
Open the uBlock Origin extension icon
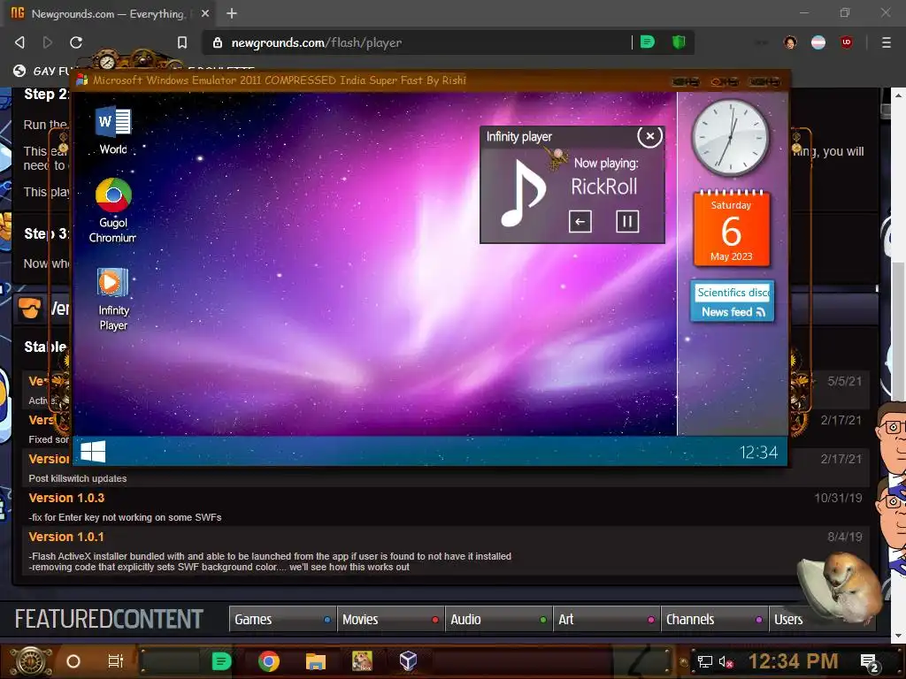(x=847, y=42)
